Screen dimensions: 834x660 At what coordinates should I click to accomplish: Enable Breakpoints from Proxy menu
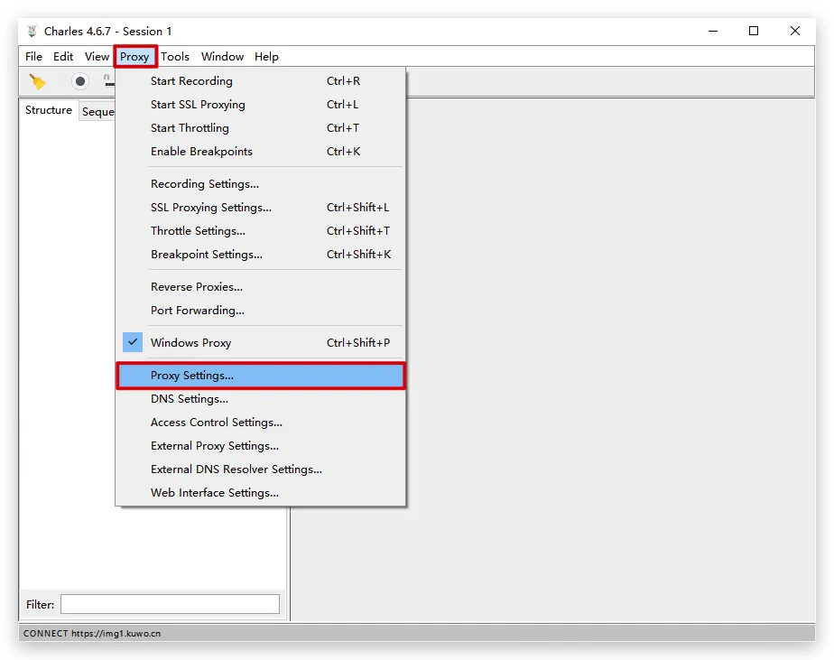click(x=201, y=152)
